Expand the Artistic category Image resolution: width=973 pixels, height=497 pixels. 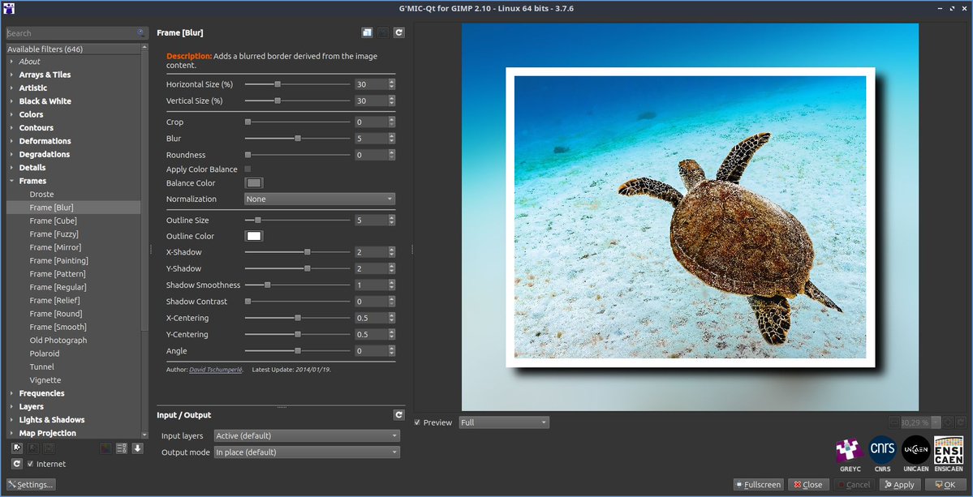click(12, 88)
